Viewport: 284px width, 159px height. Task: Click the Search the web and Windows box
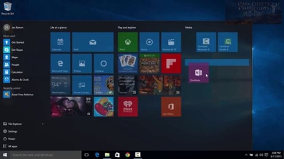coord(45,155)
